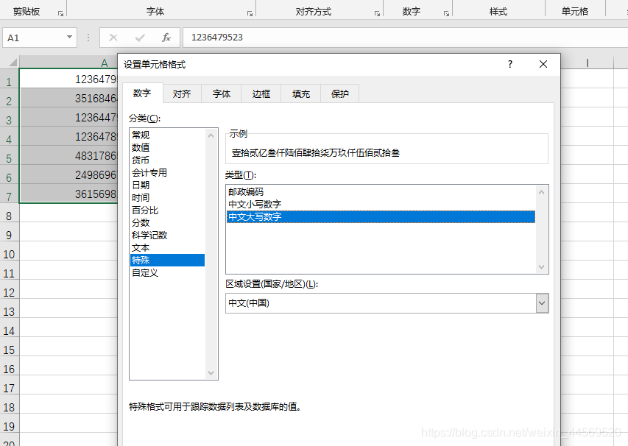This screenshot has height=446, width=628.
Task: Click help question mark in dialog
Action: [510, 64]
